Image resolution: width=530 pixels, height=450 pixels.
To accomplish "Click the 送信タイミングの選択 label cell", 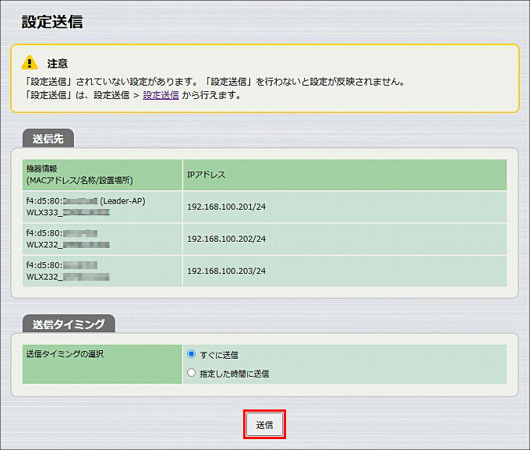I will (102, 364).
